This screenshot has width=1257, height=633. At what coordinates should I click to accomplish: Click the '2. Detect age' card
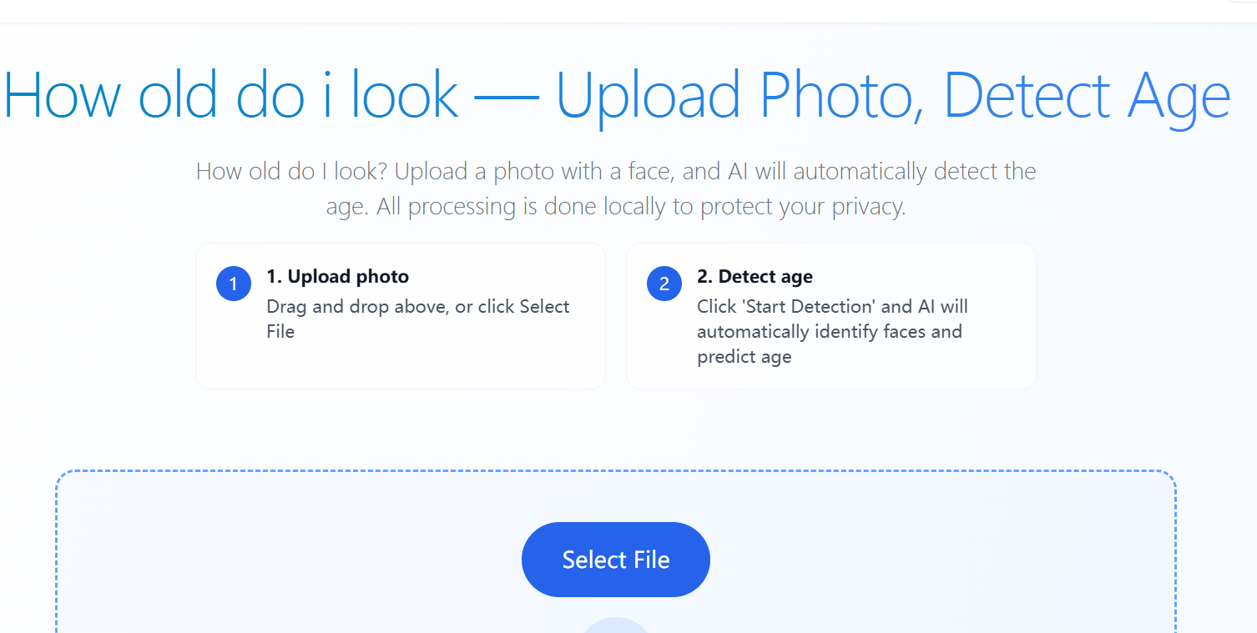(x=830, y=316)
